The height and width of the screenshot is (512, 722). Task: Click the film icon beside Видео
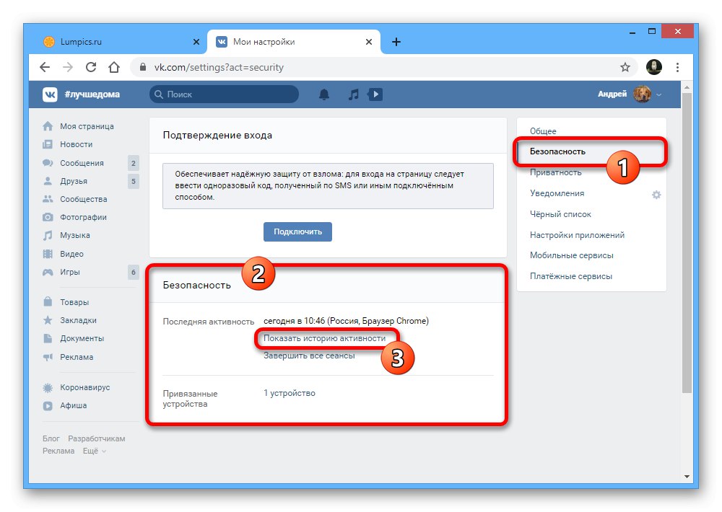click(x=48, y=254)
